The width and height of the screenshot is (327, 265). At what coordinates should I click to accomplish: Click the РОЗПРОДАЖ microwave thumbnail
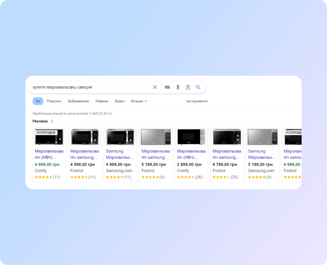(49, 137)
